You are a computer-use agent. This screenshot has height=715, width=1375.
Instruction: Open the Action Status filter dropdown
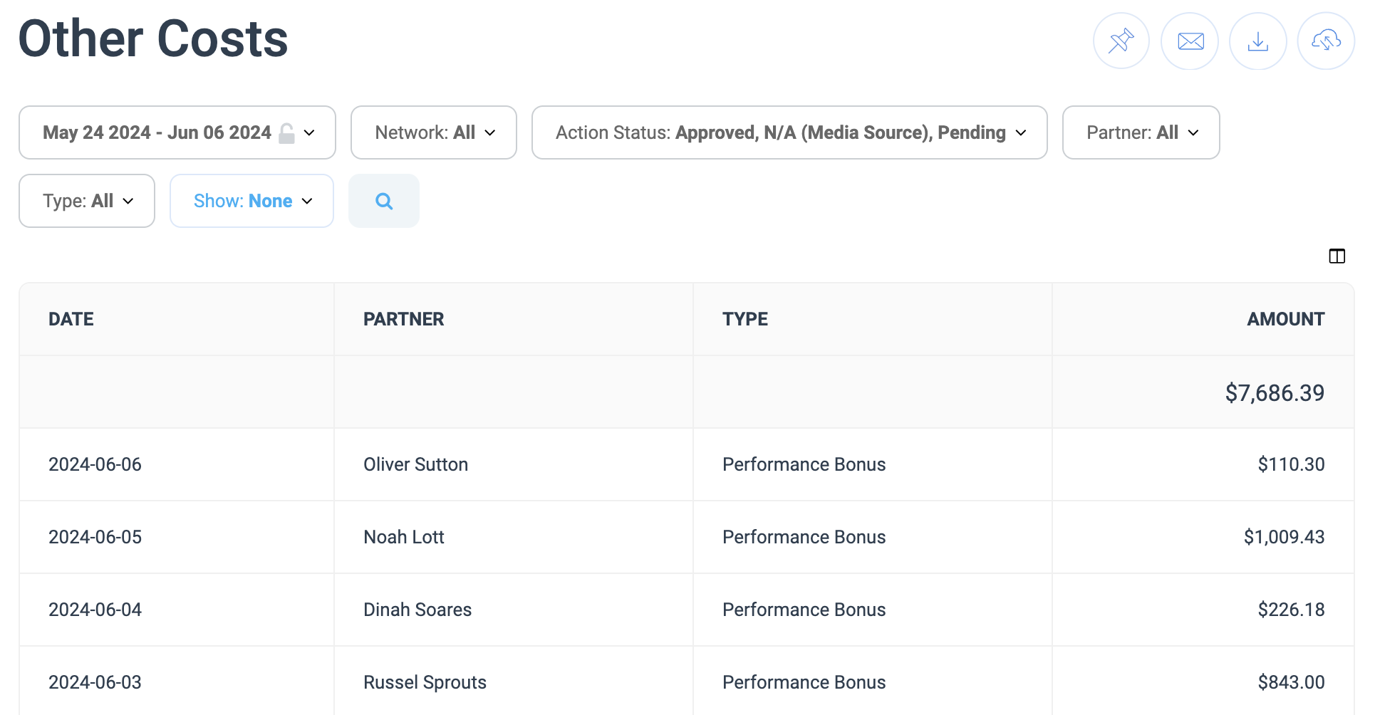point(789,132)
